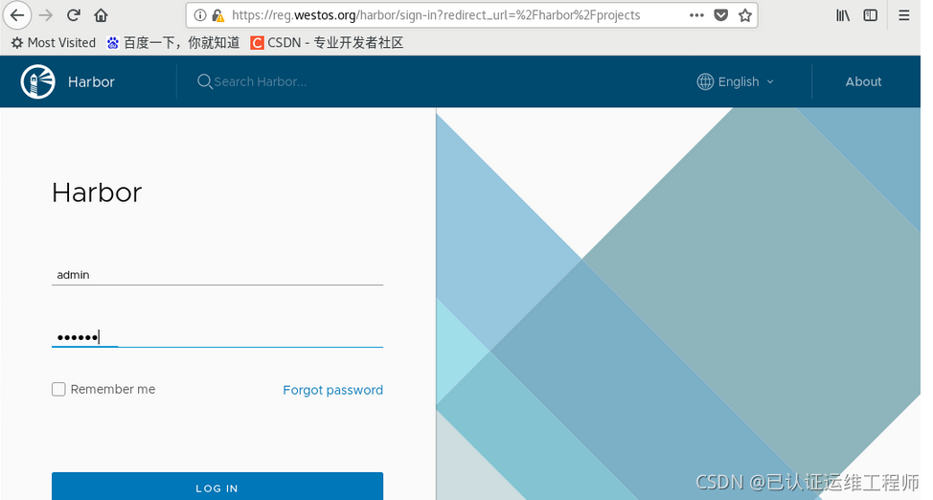Open the Forgot password link

[332, 390]
